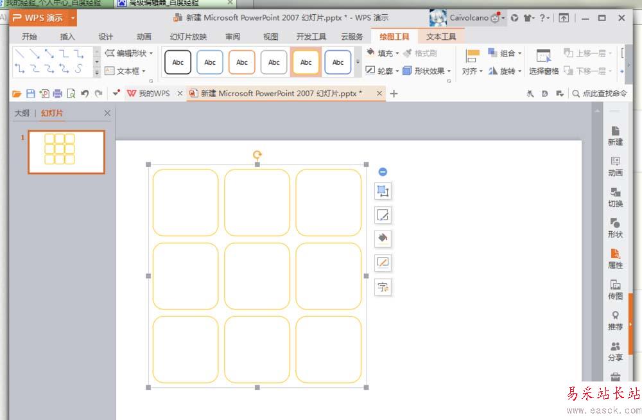The width and height of the screenshot is (642, 420).
Task: Click 新建 in the right sidebar
Action: [615, 136]
